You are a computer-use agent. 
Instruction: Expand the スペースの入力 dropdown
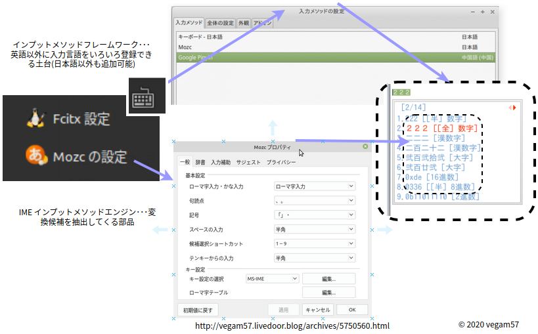tap(315, 229)
